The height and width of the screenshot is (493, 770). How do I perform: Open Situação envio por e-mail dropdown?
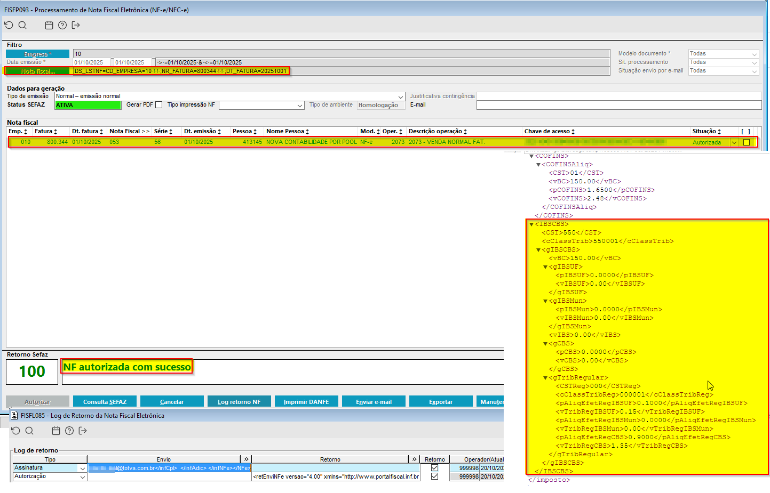(755, 71)
